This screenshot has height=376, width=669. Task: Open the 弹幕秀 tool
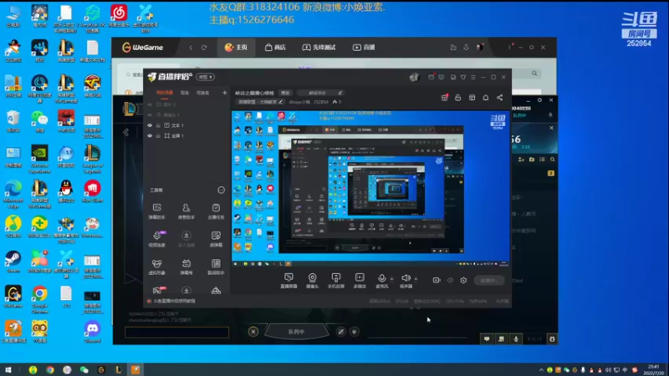(x=186, y=267)
